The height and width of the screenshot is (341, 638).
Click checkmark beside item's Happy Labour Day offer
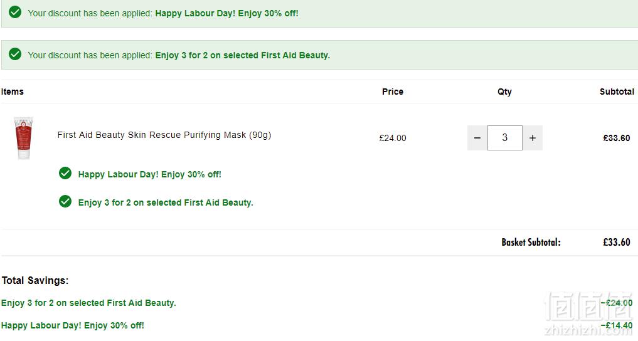point(65,173)
